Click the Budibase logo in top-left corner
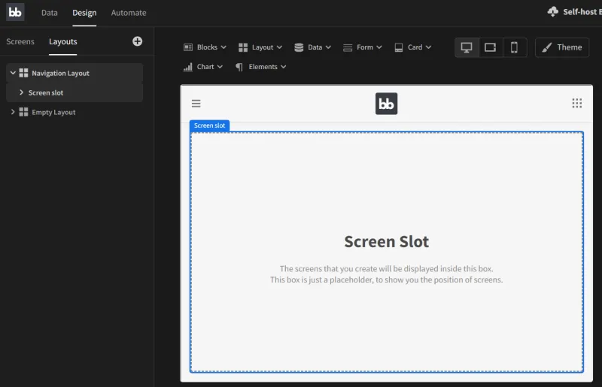 click(x=15, y=12)
